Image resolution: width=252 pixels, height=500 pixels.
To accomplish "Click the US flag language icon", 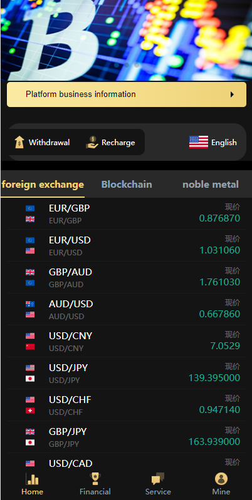I will (198, 142).
